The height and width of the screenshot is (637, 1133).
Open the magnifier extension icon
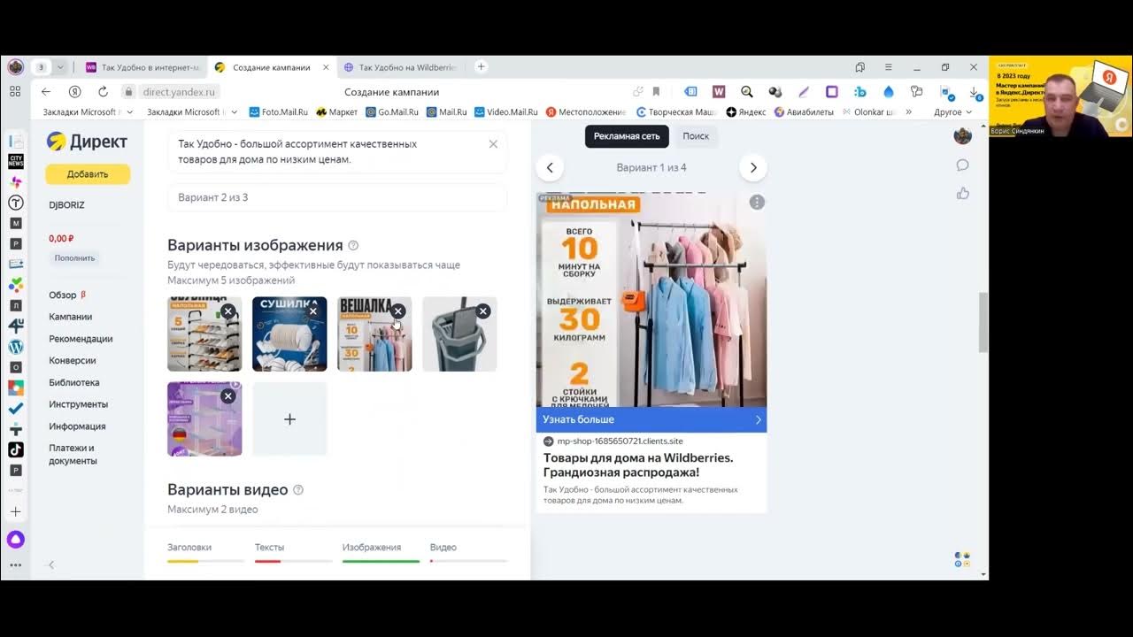[747, 91]
